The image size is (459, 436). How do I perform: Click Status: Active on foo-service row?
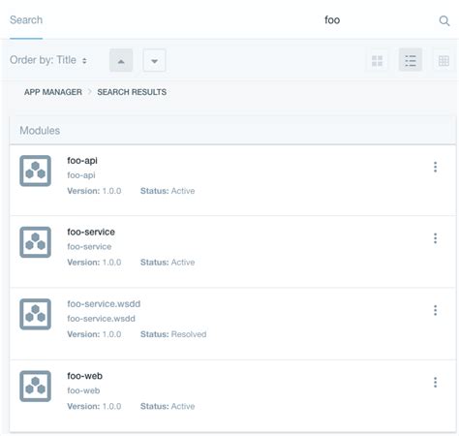[x=168, y=263]
